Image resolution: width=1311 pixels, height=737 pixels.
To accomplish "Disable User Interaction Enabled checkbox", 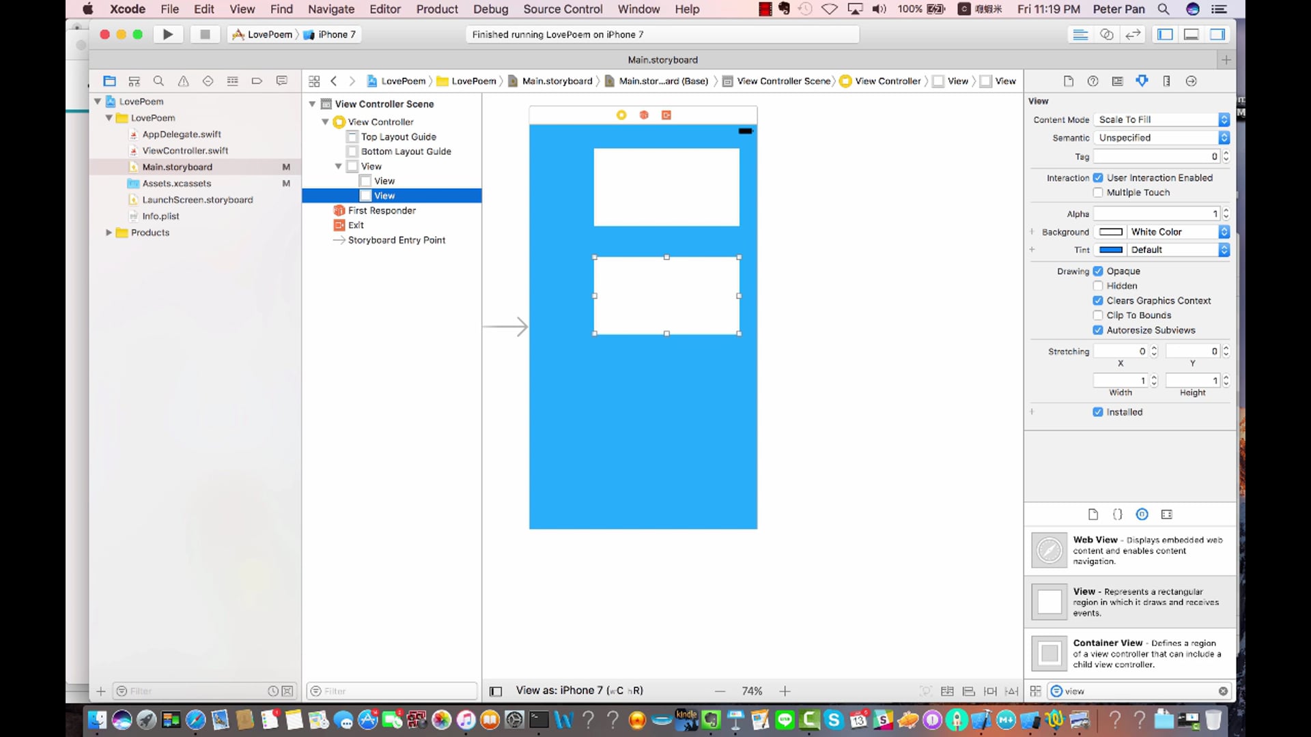I will tap(1098, 178).
